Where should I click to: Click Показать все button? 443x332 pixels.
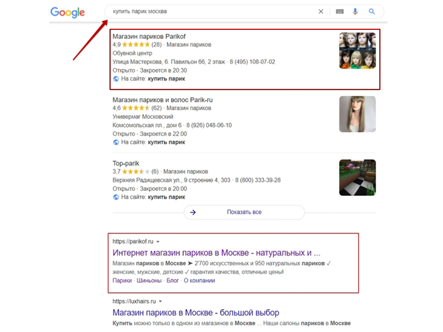(244, 212)
